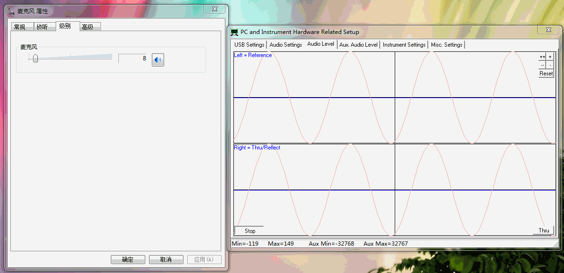This screenshot has height=273, width=564.
Task: Open the 高级 tab
Action: 90,26
